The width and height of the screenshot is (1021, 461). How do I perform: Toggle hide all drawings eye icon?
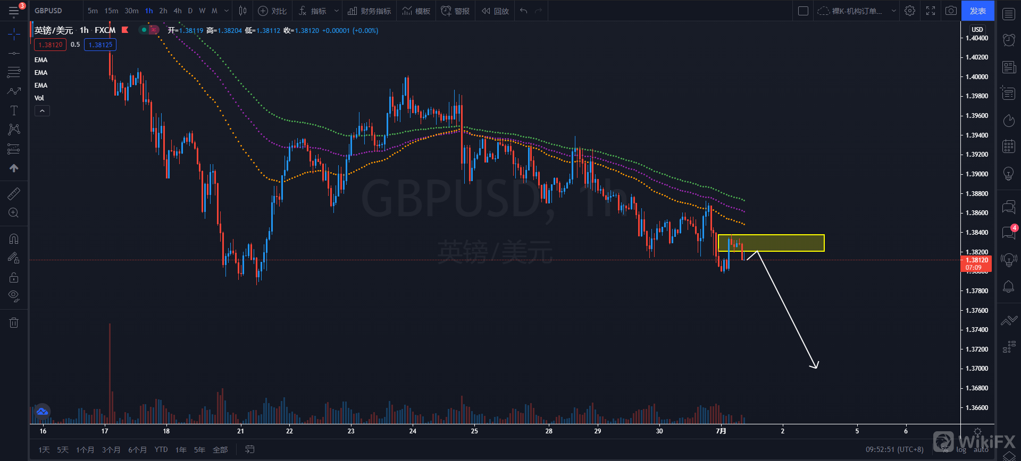(14, 296)
